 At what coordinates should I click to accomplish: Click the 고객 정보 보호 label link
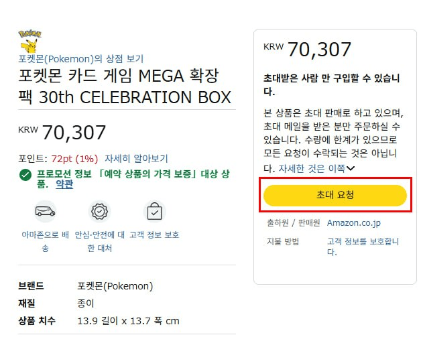point(154,234)
